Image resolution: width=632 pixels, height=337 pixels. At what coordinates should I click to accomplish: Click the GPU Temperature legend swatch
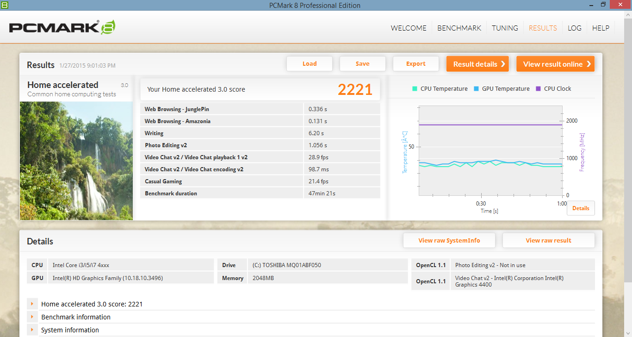[477, 89]
